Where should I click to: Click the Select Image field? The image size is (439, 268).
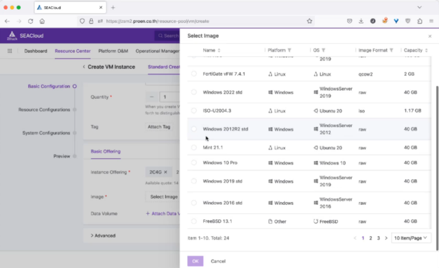[163, 197]
